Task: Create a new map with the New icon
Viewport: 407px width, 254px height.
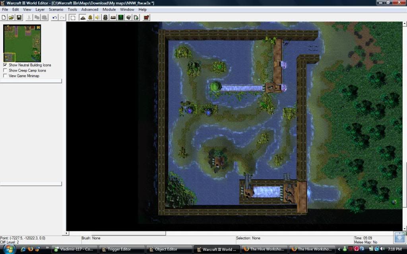Action: tap(4, 17)
